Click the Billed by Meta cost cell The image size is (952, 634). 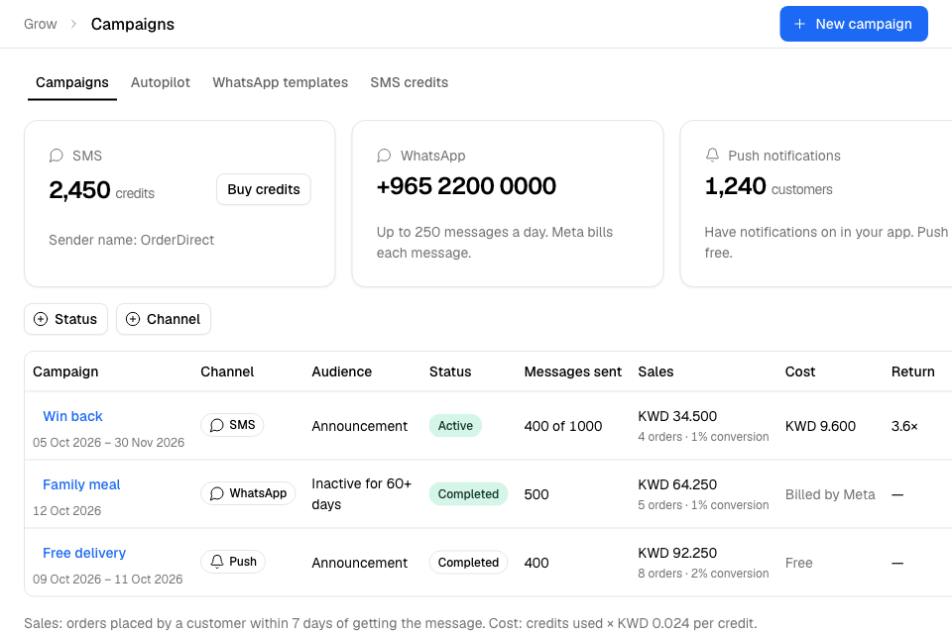[x=830, y=494]
